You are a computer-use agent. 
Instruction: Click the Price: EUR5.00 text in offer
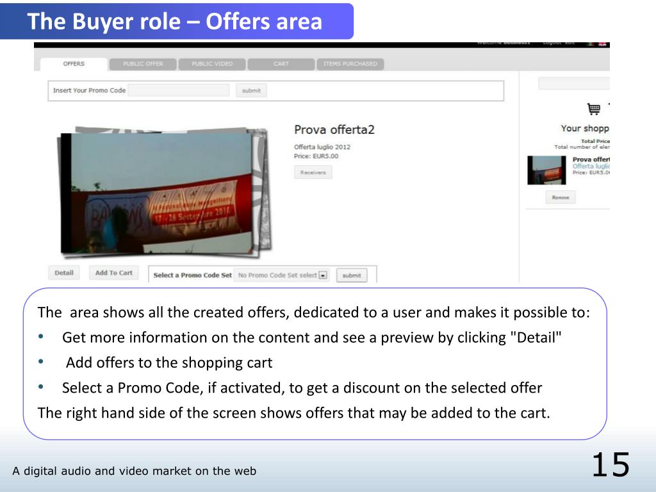coord(316,156)
